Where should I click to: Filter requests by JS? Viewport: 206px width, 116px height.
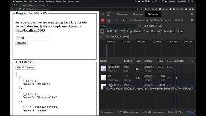pyautogui.click(x=116, y=31)
